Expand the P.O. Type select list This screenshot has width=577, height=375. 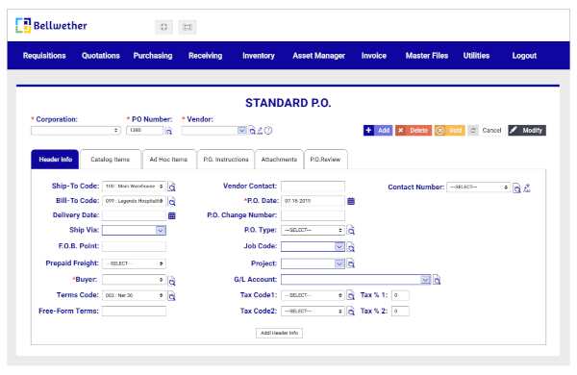[x=313, y=231]
